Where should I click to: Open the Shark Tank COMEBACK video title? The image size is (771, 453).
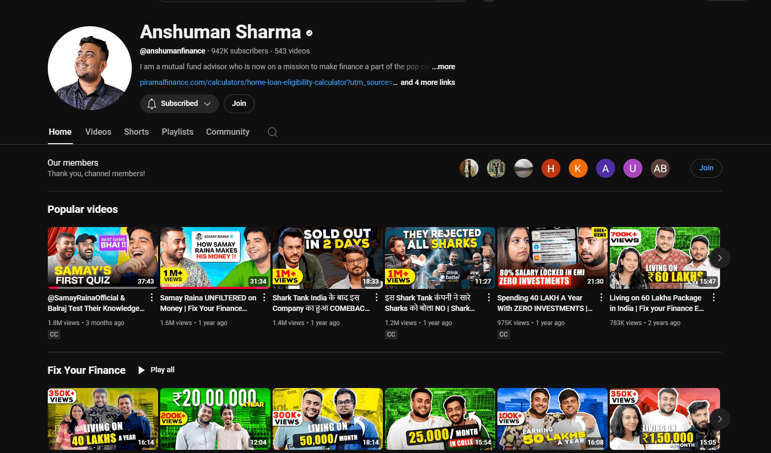(x=321, y=303)
